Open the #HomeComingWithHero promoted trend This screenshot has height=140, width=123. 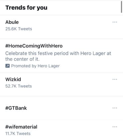point(34,46)
